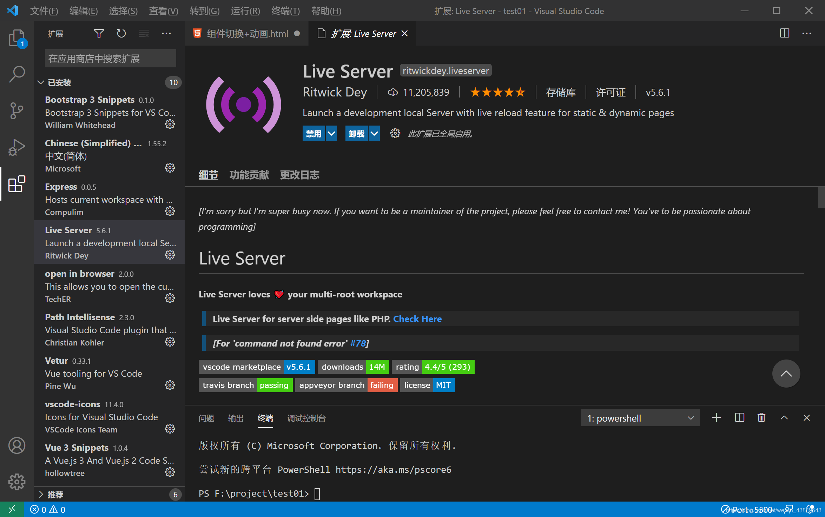825x517 pixels.
Task: Open the dropdown arrow beside uninstall button
Action: 374,134
